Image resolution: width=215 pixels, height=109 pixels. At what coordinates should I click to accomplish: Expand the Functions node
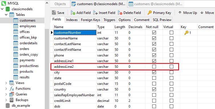[x=6, y=89]
